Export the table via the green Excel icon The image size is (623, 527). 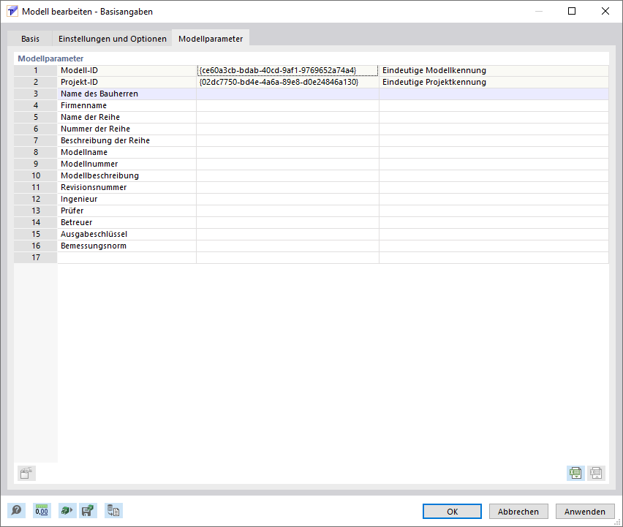[575, 473]
